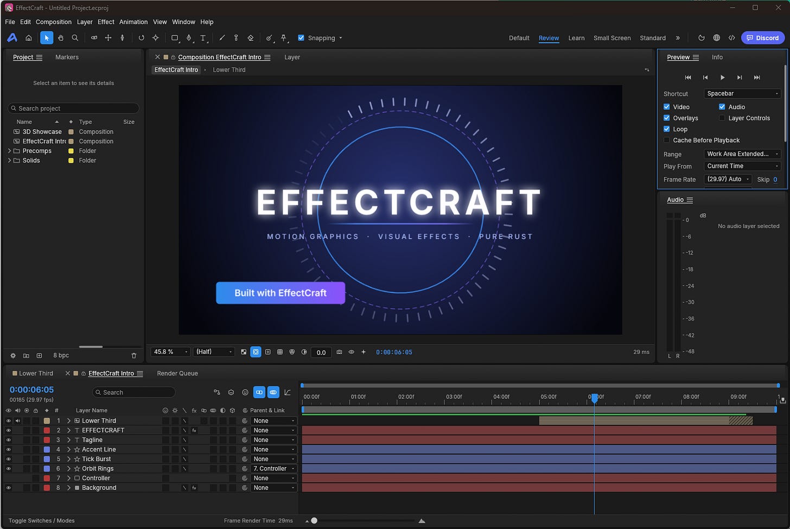Open the resolution dropdown showing (Half)
This screenshot has width=790, height=529.
click(x=214, y=352)
